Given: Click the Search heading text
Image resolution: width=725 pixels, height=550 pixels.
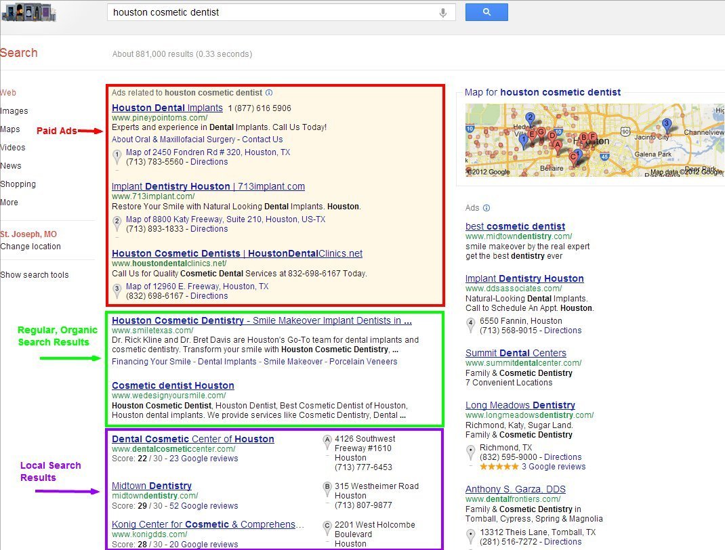Looking at the screenshot, I should (x=18, y=53).
